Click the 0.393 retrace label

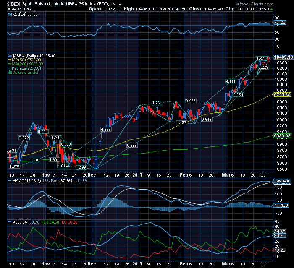pos(66,144)
